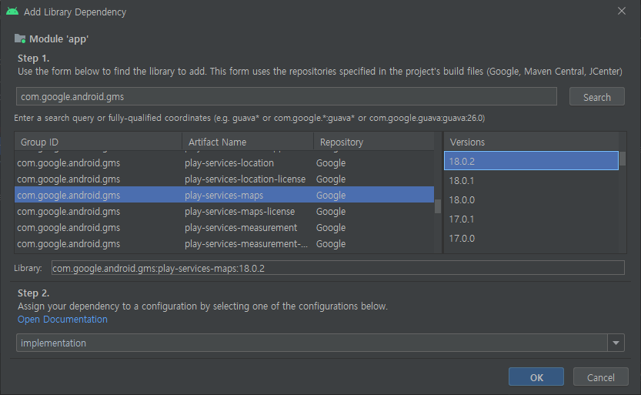Choose version 18.0.0
Viewport: 641px width, 395px height.
pos(531,199)
